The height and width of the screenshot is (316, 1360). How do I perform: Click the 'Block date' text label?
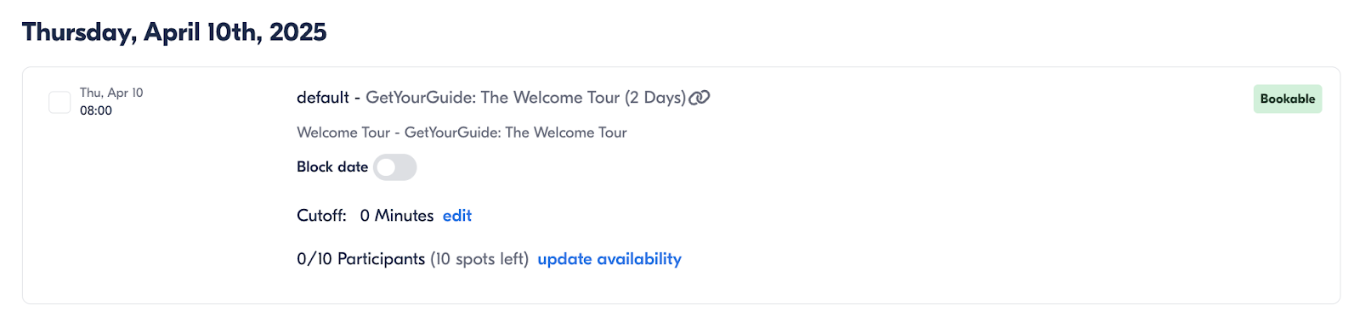[332, 167]
